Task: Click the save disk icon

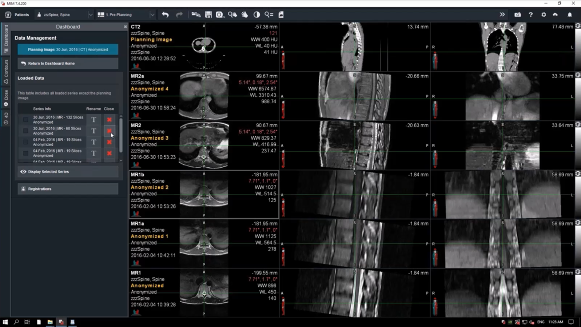Action: [x=208, y=15]
